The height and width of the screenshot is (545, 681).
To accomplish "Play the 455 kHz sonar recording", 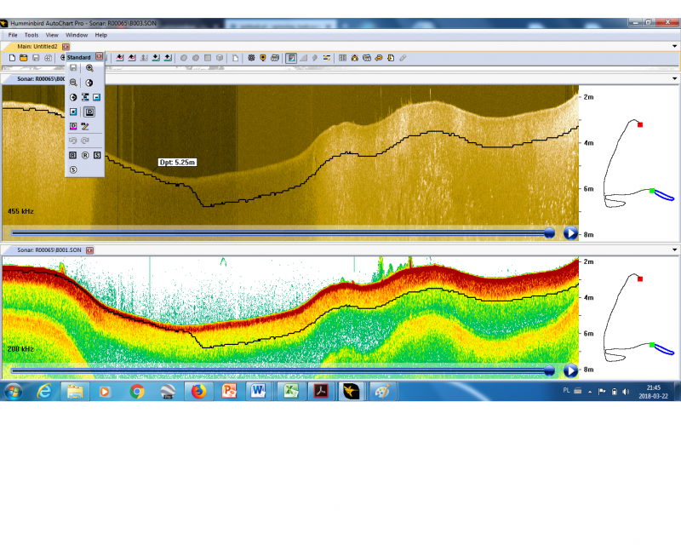I will pyautogui.click(x=570, y=232).
